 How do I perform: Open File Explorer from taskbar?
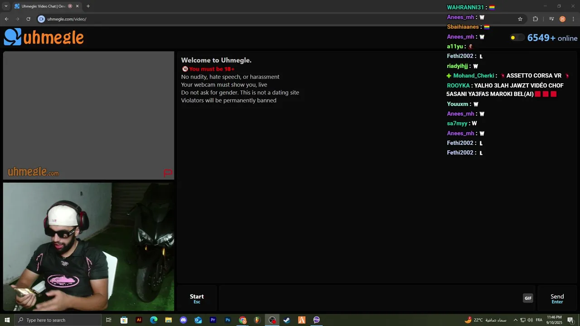pos(169,320)
